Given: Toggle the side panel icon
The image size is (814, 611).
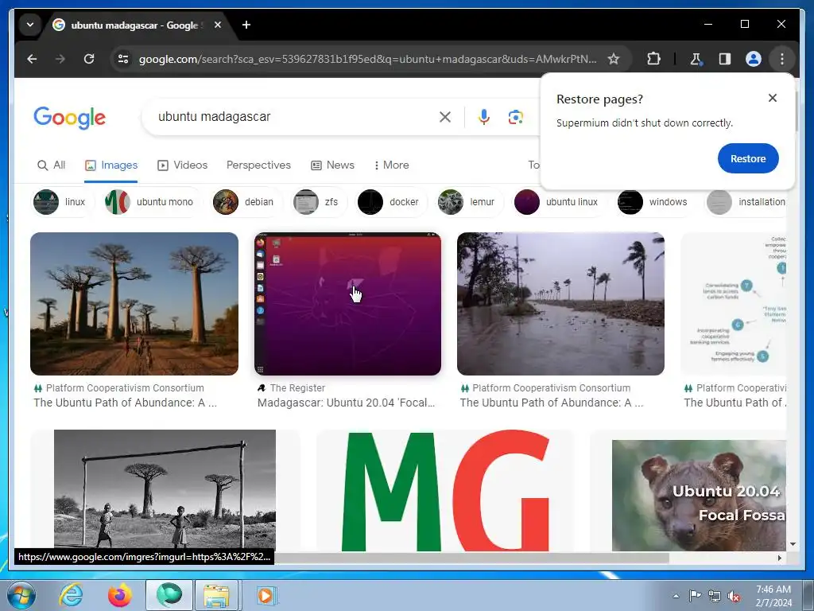Looking at the screenshot, I should [725, 59].
